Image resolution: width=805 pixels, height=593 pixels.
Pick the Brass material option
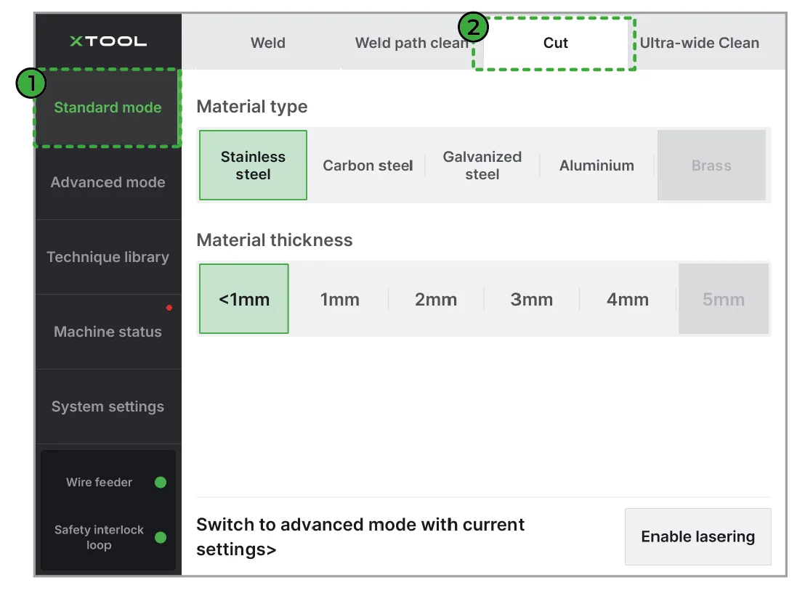(x=711, y=165)
